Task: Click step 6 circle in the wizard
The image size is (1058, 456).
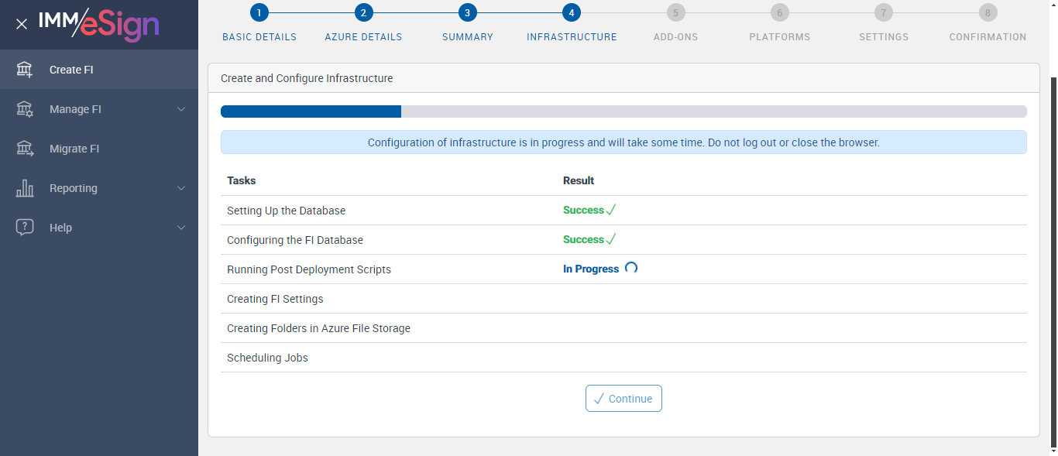Action: 780,12
